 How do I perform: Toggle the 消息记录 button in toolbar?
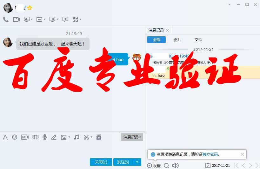[x=132, y=137]
